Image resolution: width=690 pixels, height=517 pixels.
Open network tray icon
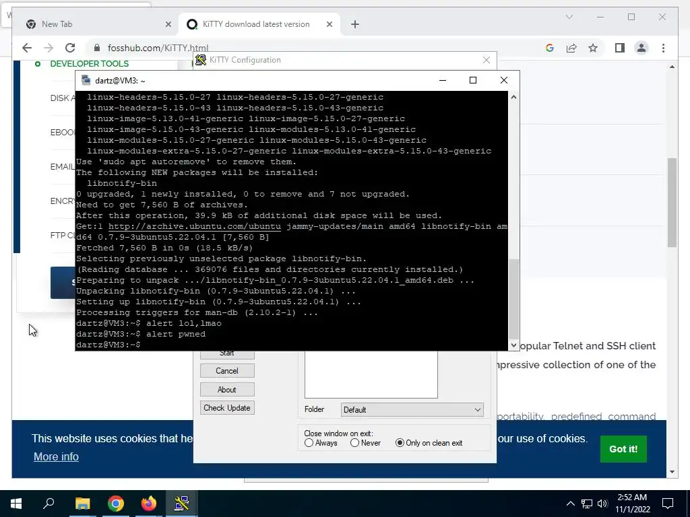(587, 504)
